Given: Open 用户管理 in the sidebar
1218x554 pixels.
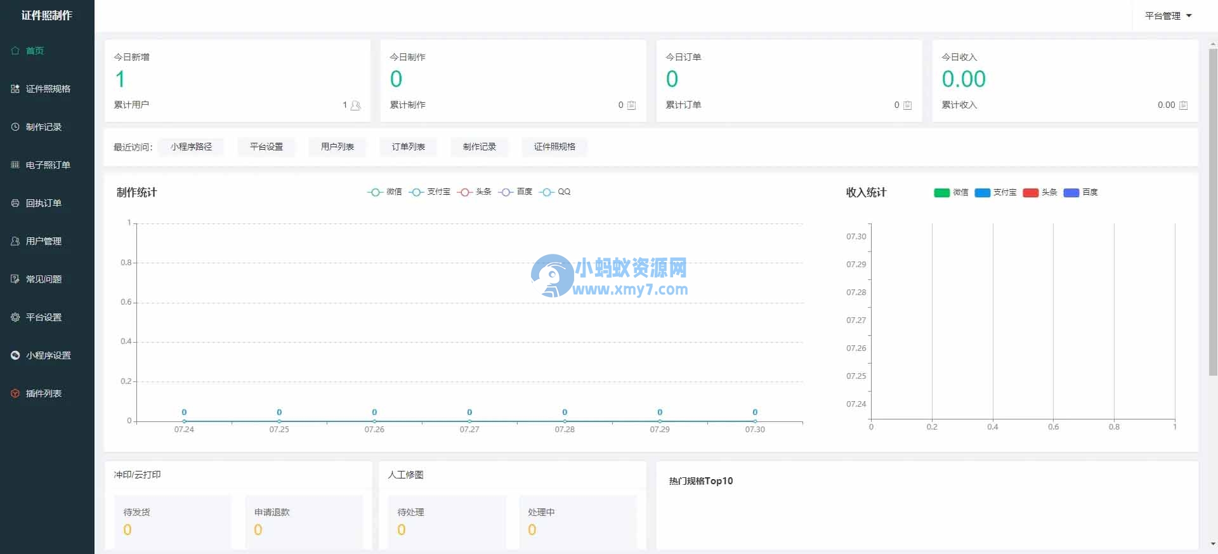Looking at the screenshot, I should coord(47,241).
